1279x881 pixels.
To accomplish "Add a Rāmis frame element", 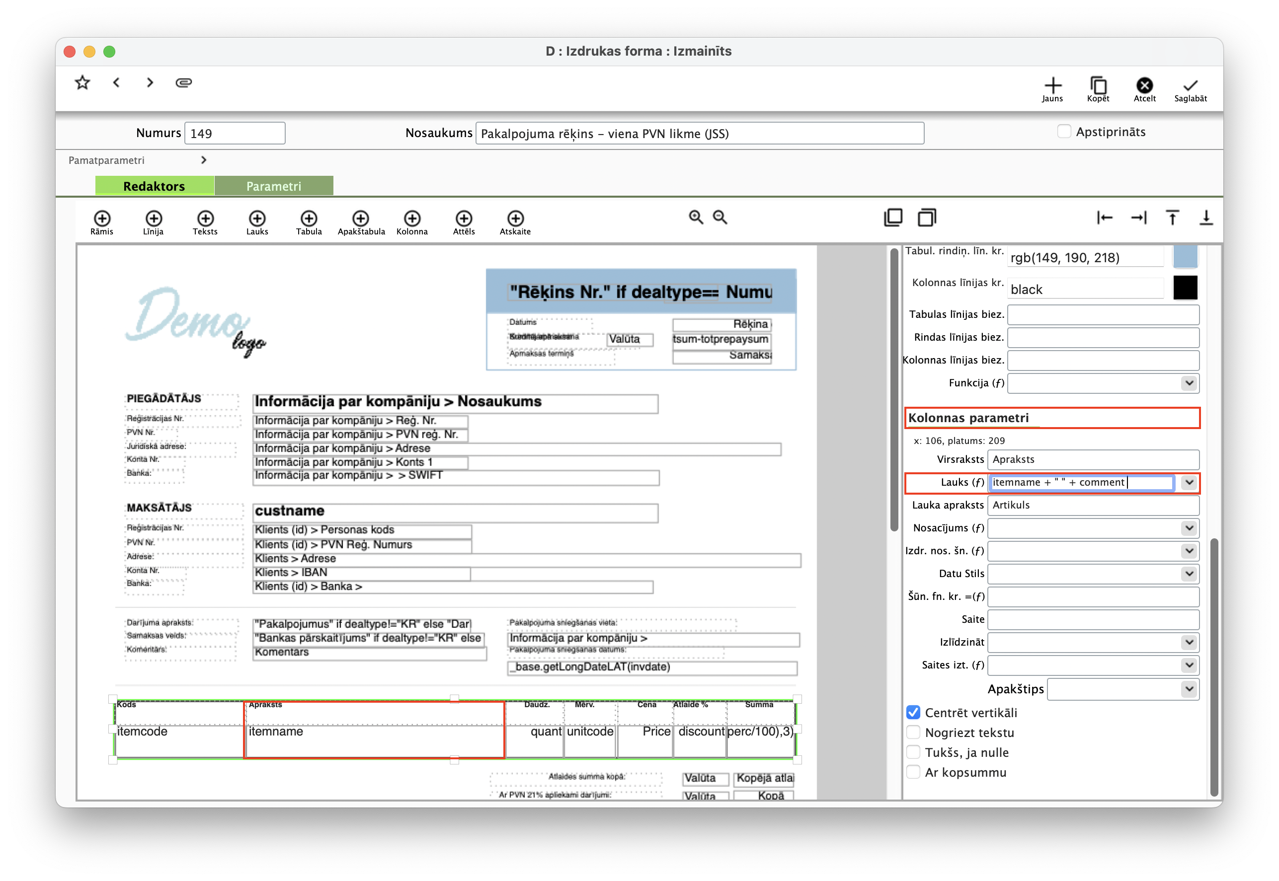I will tap(101, 223).
